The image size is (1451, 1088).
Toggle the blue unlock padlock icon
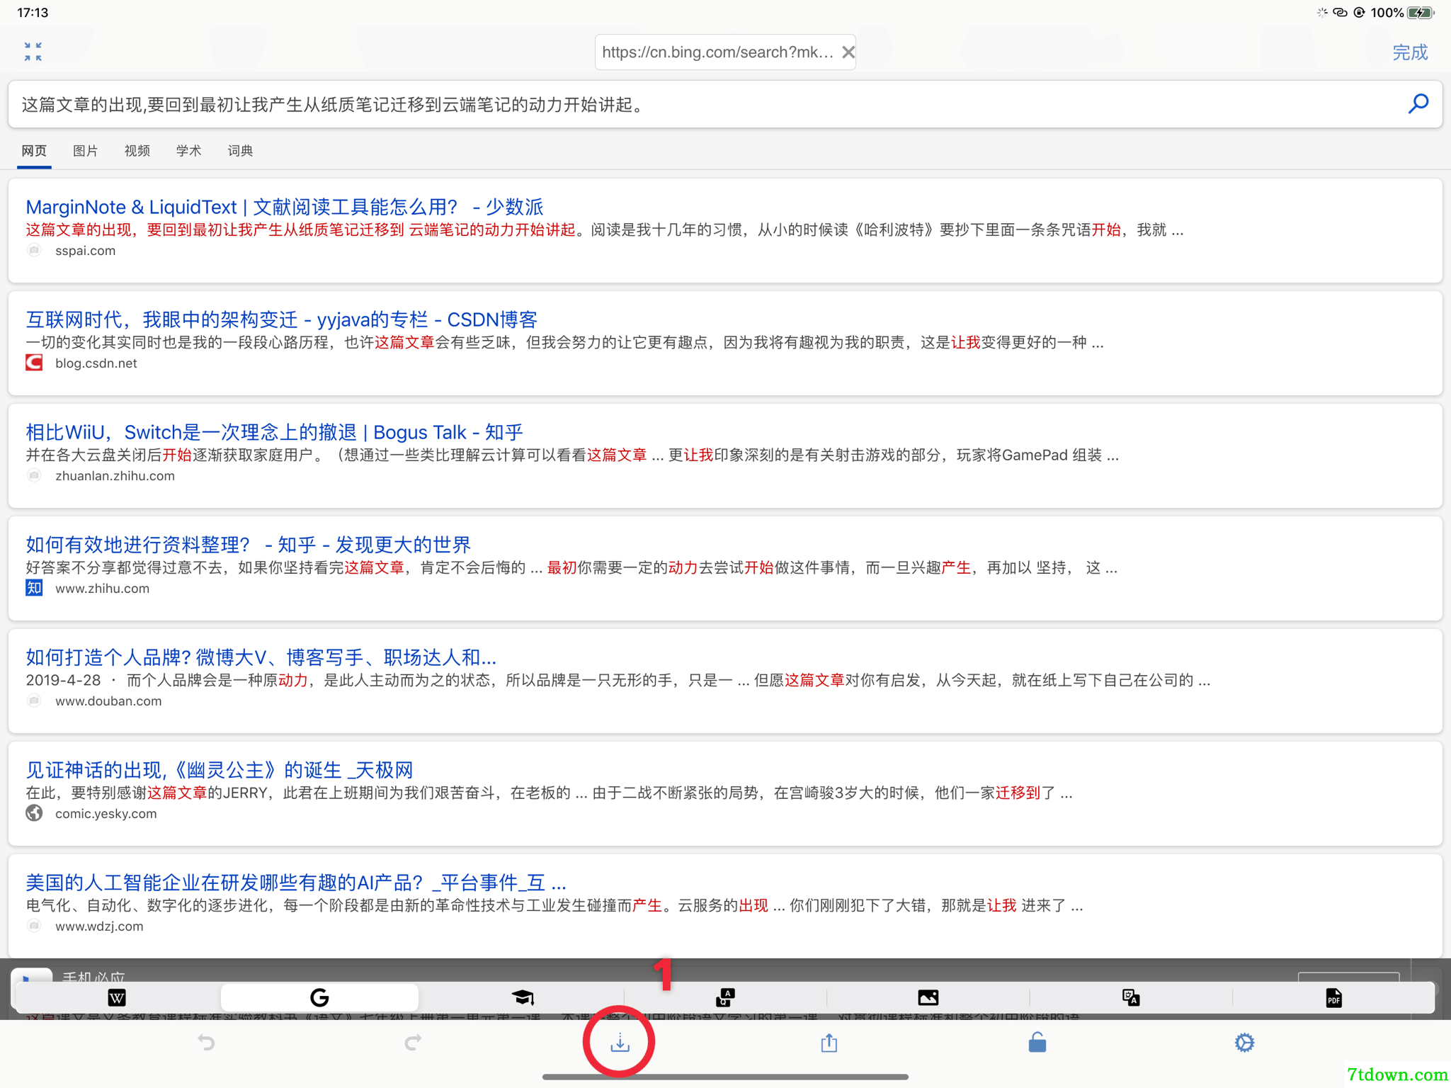point(1037,1043)
